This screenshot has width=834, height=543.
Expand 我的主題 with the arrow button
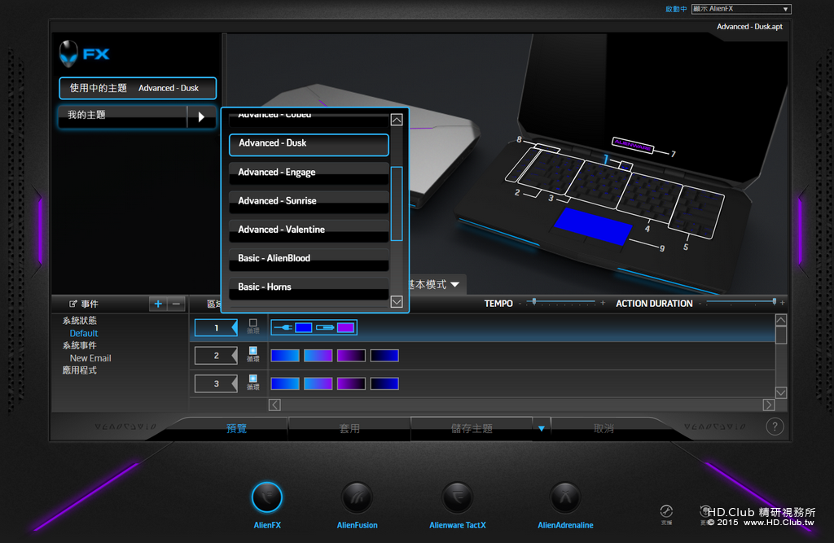(x=201, y=116)
